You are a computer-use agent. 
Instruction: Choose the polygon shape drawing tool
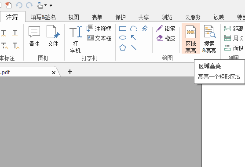click(123, 47)
